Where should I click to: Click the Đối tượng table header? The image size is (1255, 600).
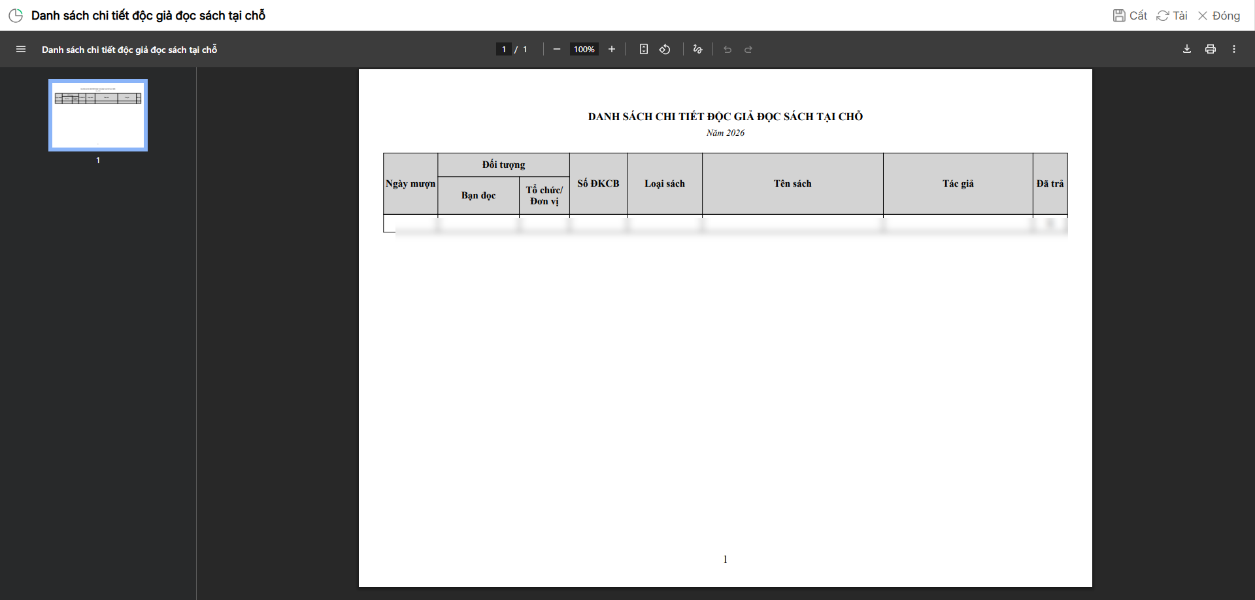[503, 165]
